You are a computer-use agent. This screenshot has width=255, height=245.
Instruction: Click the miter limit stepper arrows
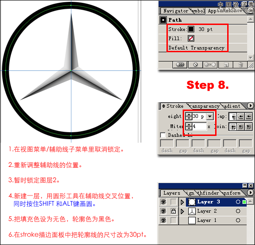189,126
